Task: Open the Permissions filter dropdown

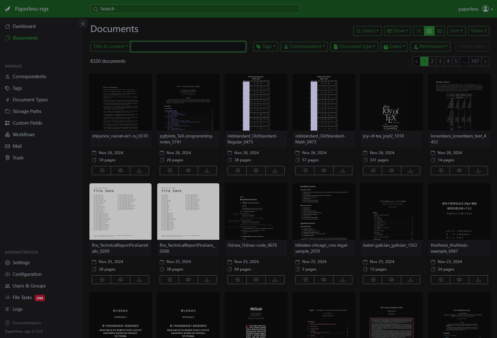Action: (x=430, y=46)
